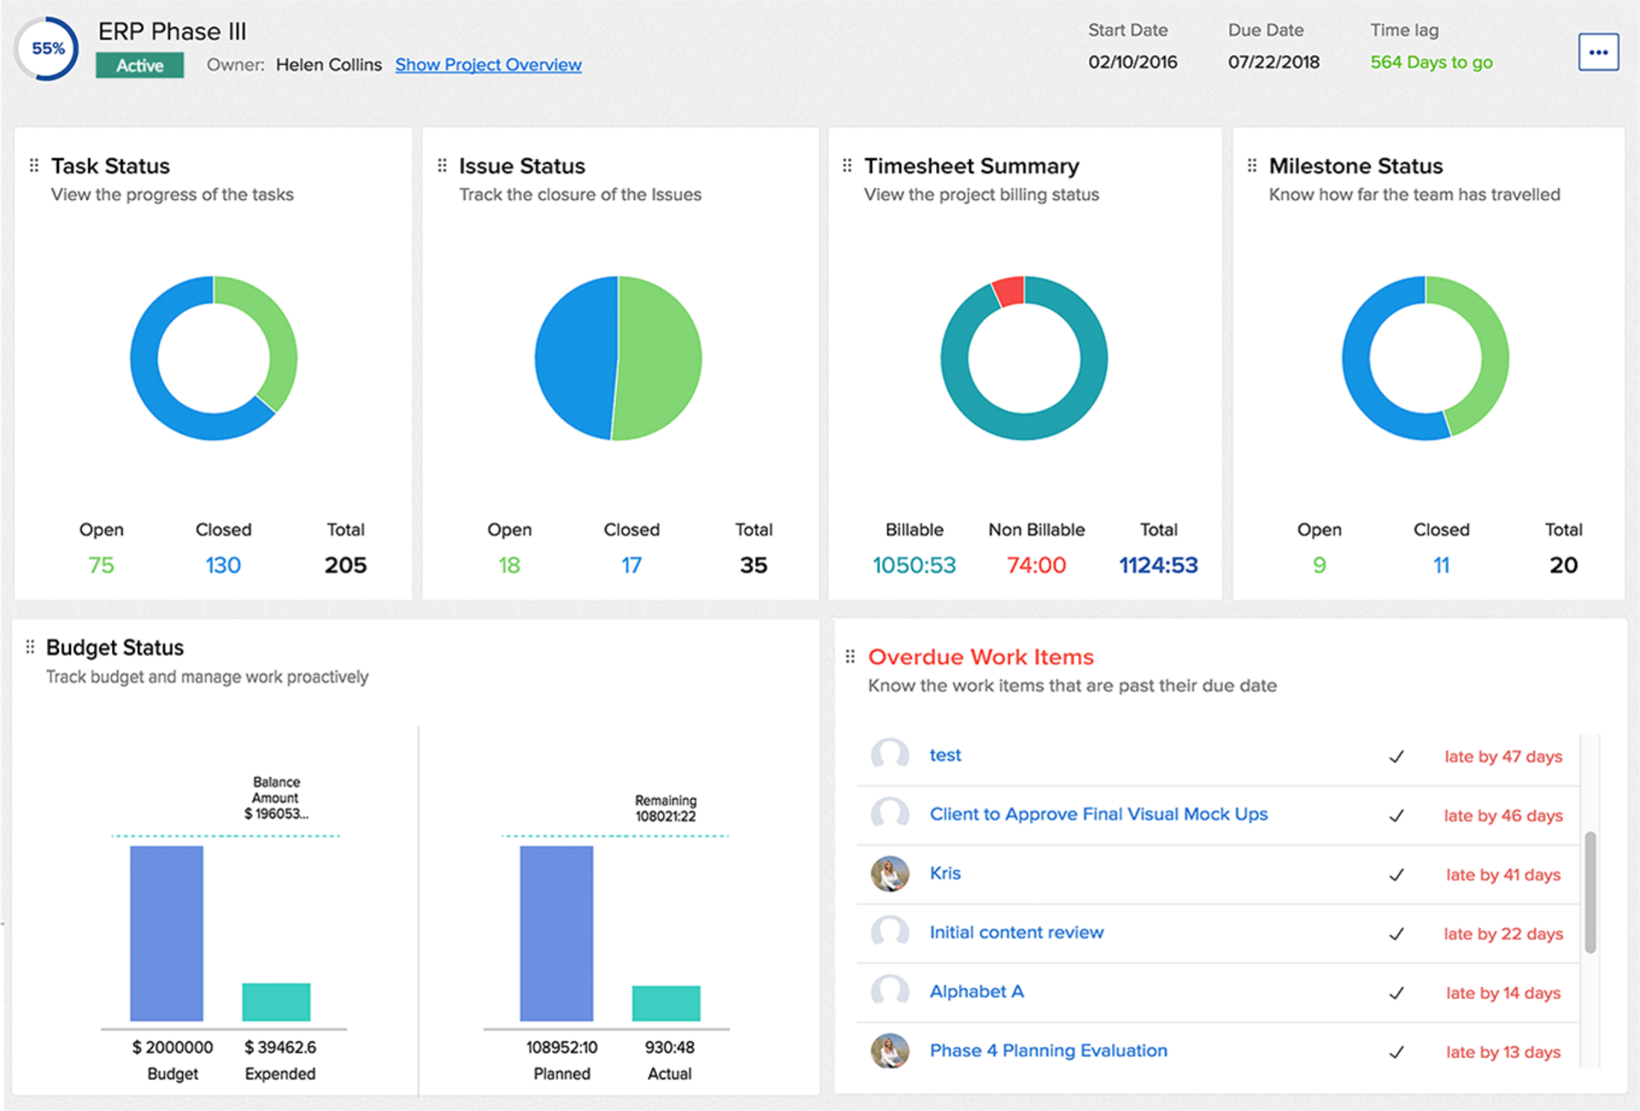The image size is (1640, 1111).
Task: Open the Phase 4 Planning Evaluation work item
Action: click(1048, 1050)
